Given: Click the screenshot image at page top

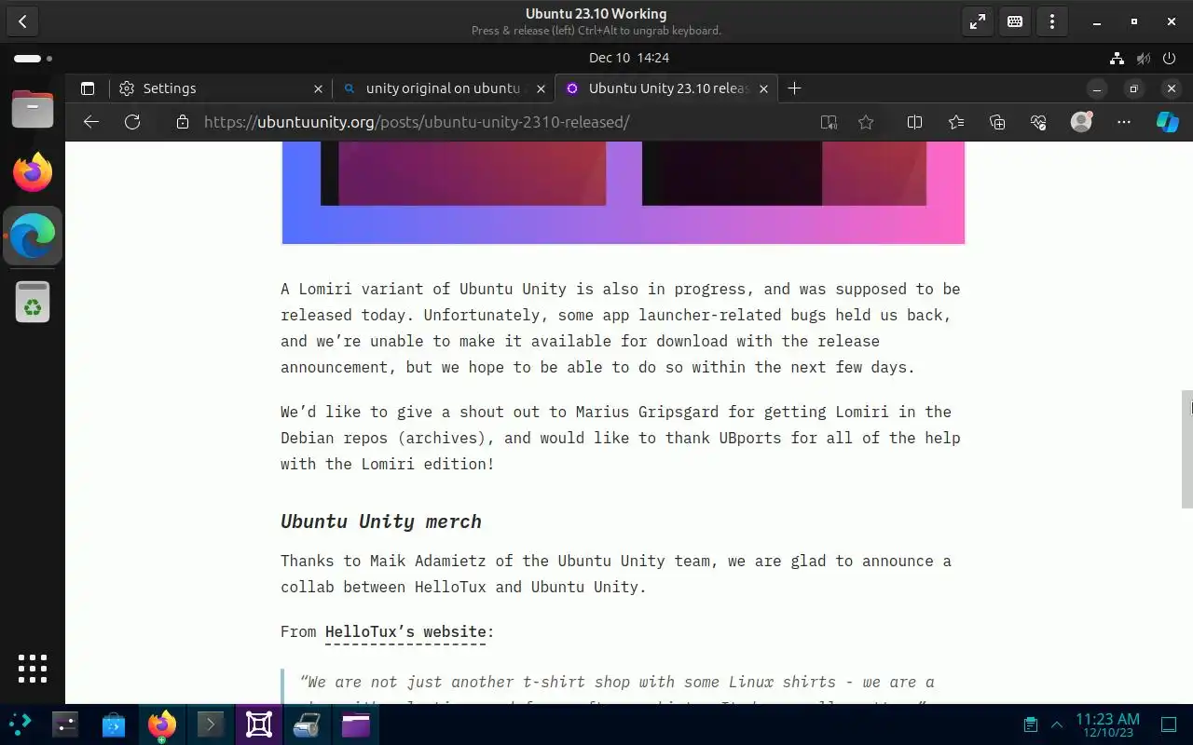Looking at the screenshot, I should [x=623, y=193].
